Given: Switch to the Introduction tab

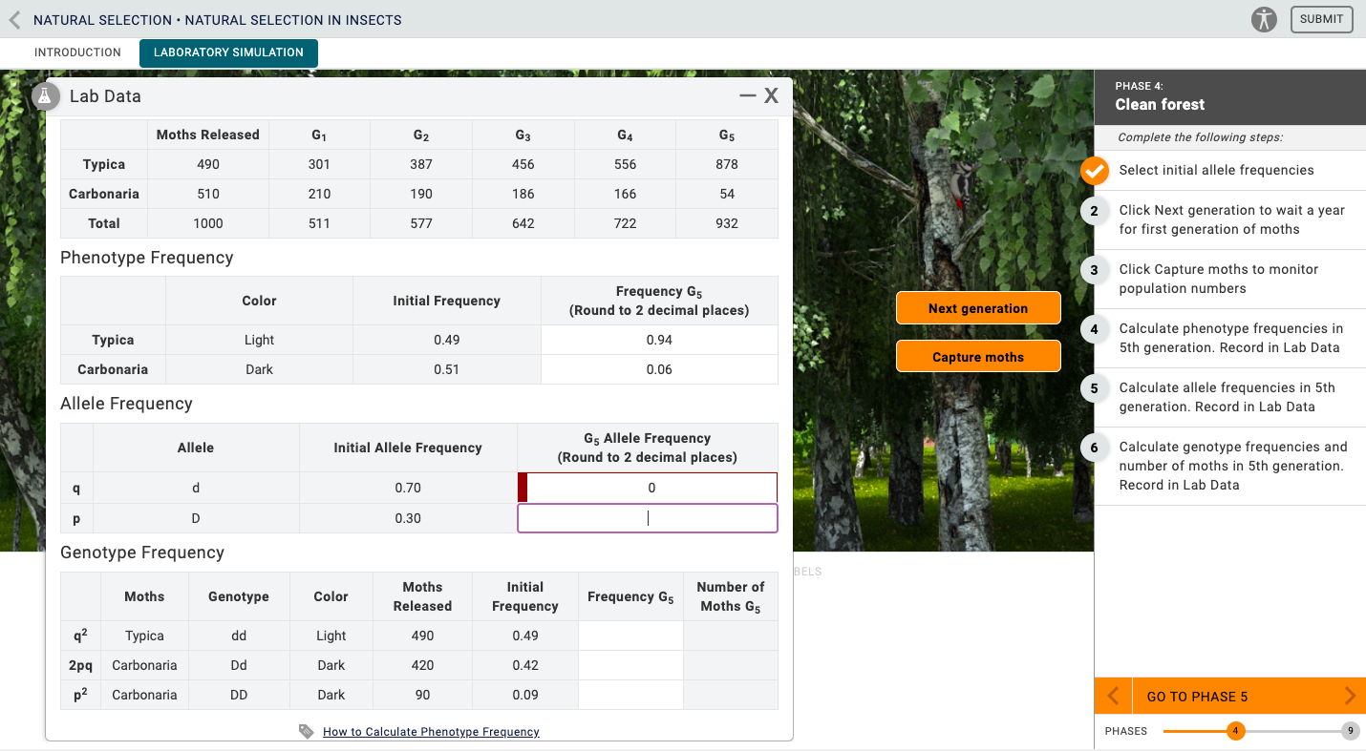Looking at the screenshot, I should pyautogui.click(x=77, y=52).
